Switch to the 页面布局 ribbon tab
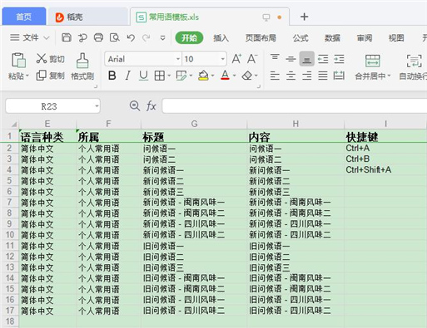 pos(261,38)
